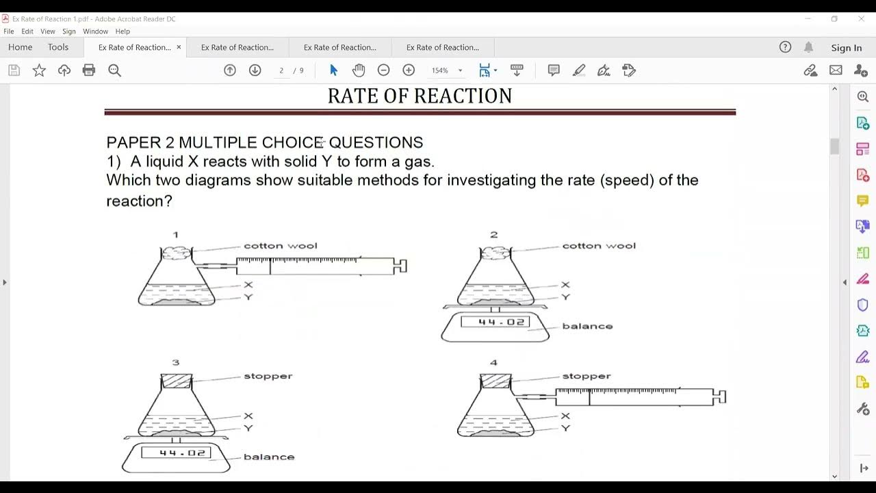
Task: Click the fit-to-width page icon
Action: tap(485, 70)
